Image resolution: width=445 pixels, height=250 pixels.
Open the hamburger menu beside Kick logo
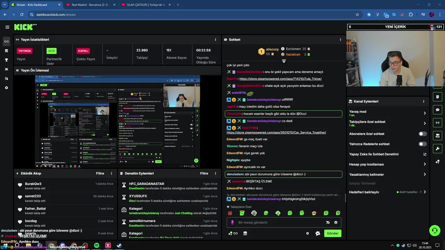[7, 27]
